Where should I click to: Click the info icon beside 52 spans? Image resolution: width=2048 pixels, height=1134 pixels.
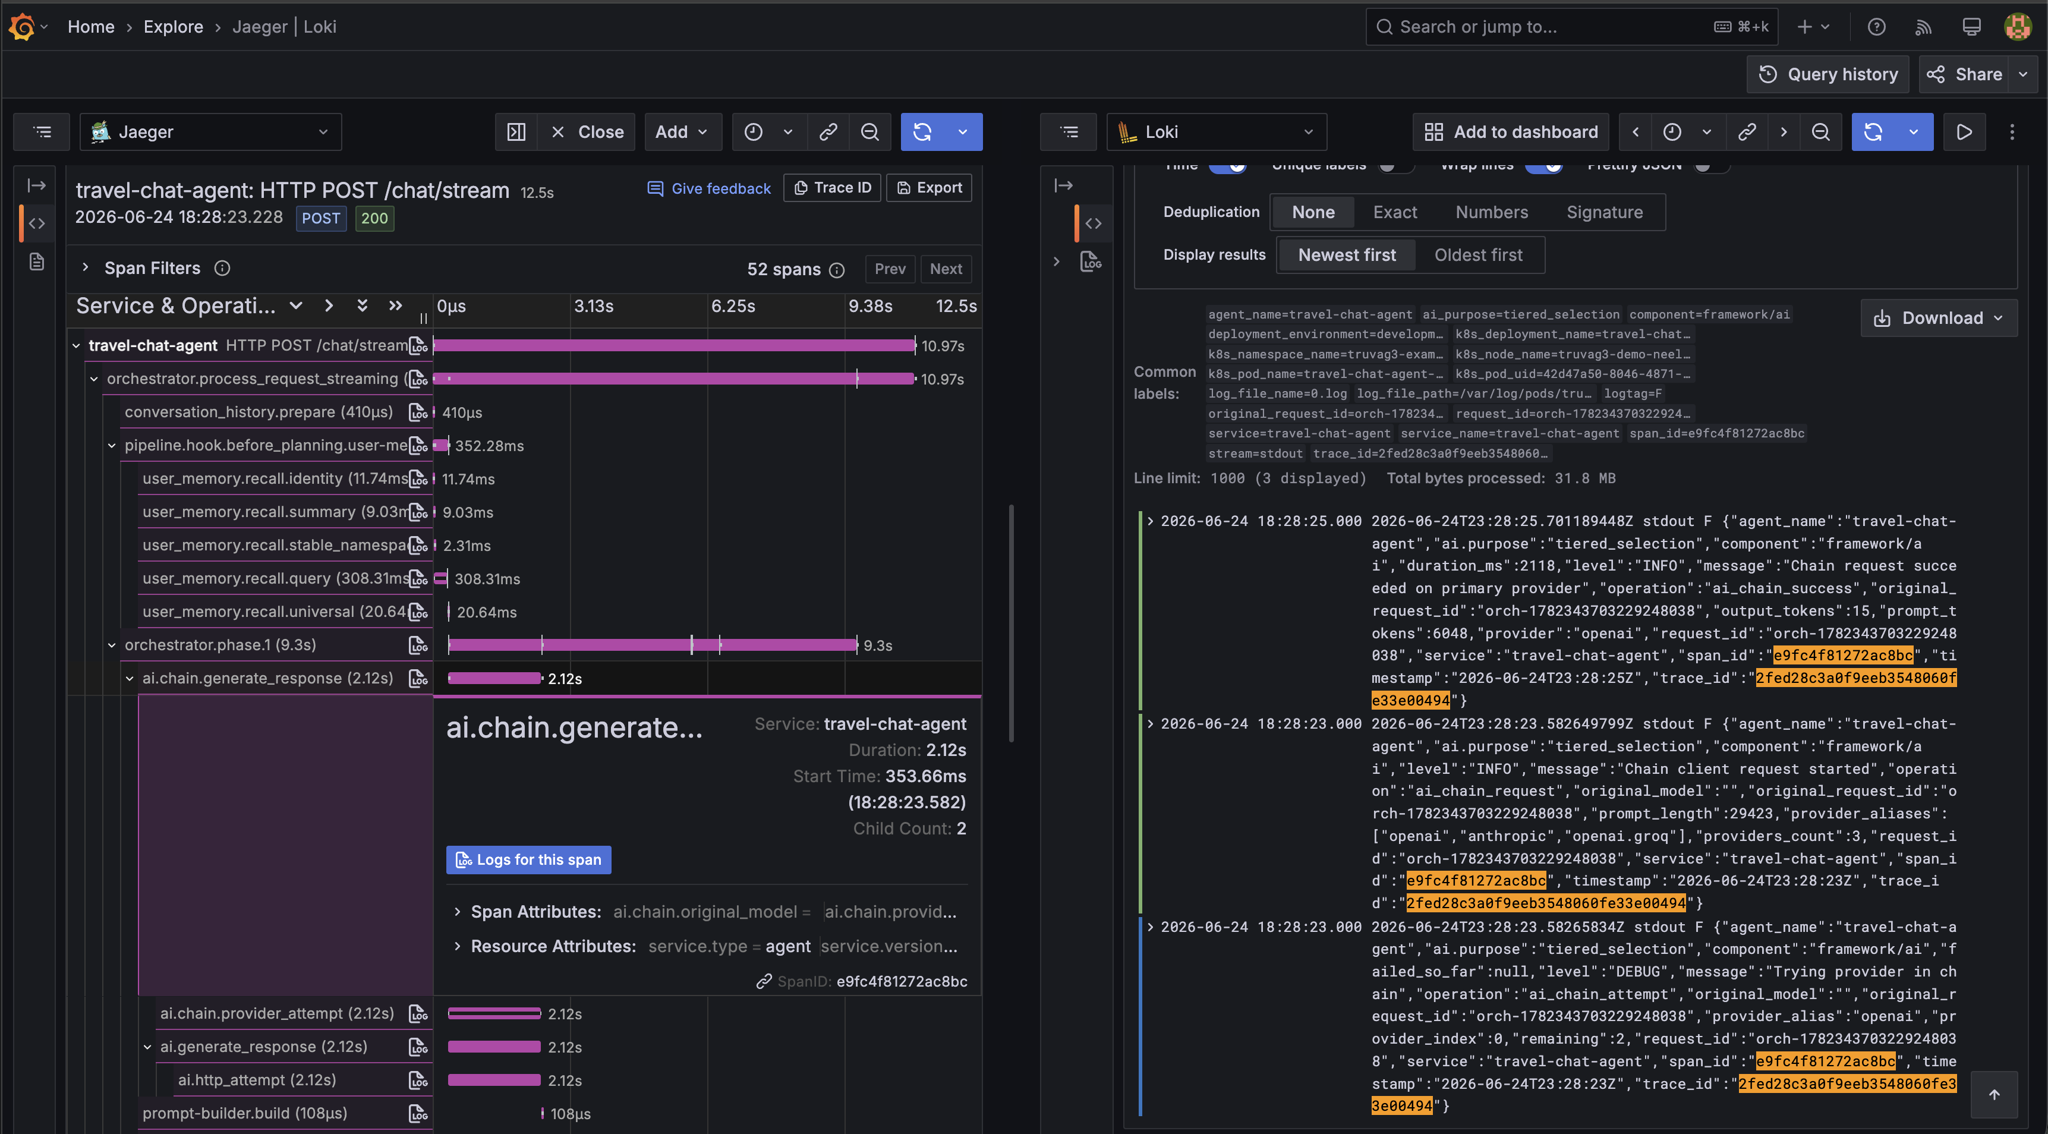click(x=836, y=270)
